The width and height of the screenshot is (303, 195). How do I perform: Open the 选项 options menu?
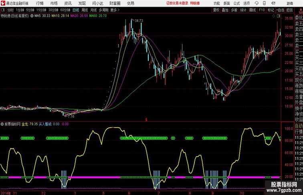point(246,3)
